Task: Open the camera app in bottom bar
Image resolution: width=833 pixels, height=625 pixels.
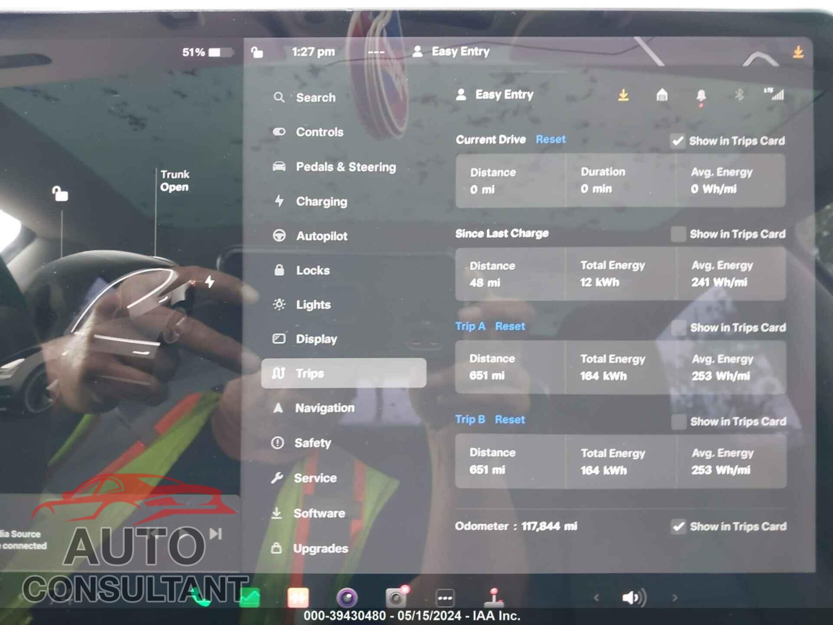Action: point(347,598)
